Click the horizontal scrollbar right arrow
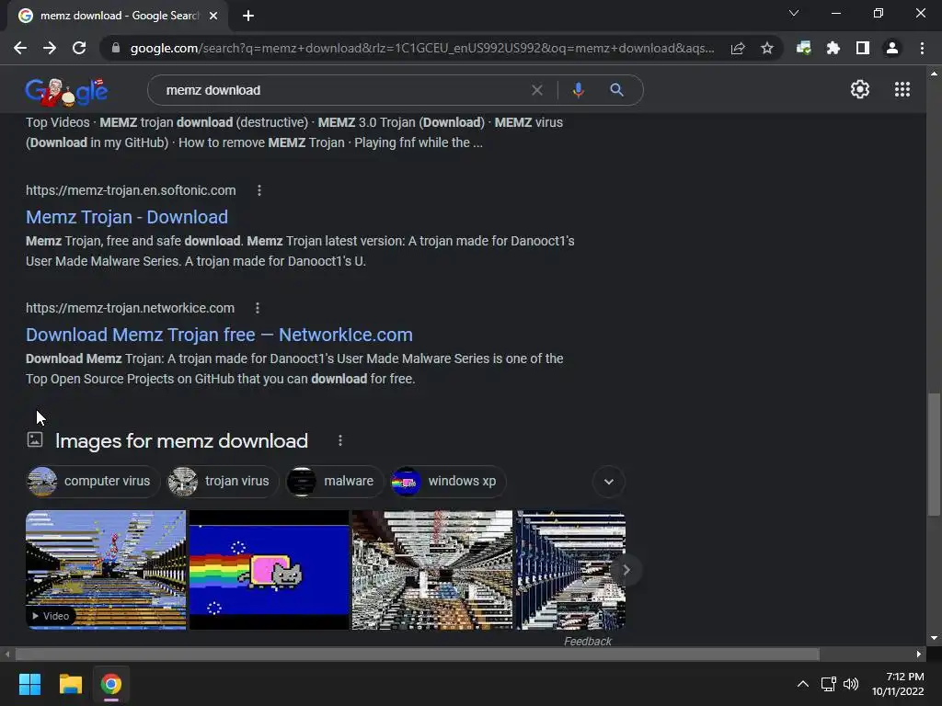This screenshot has width=942, height=706. [x=919, y=654]
